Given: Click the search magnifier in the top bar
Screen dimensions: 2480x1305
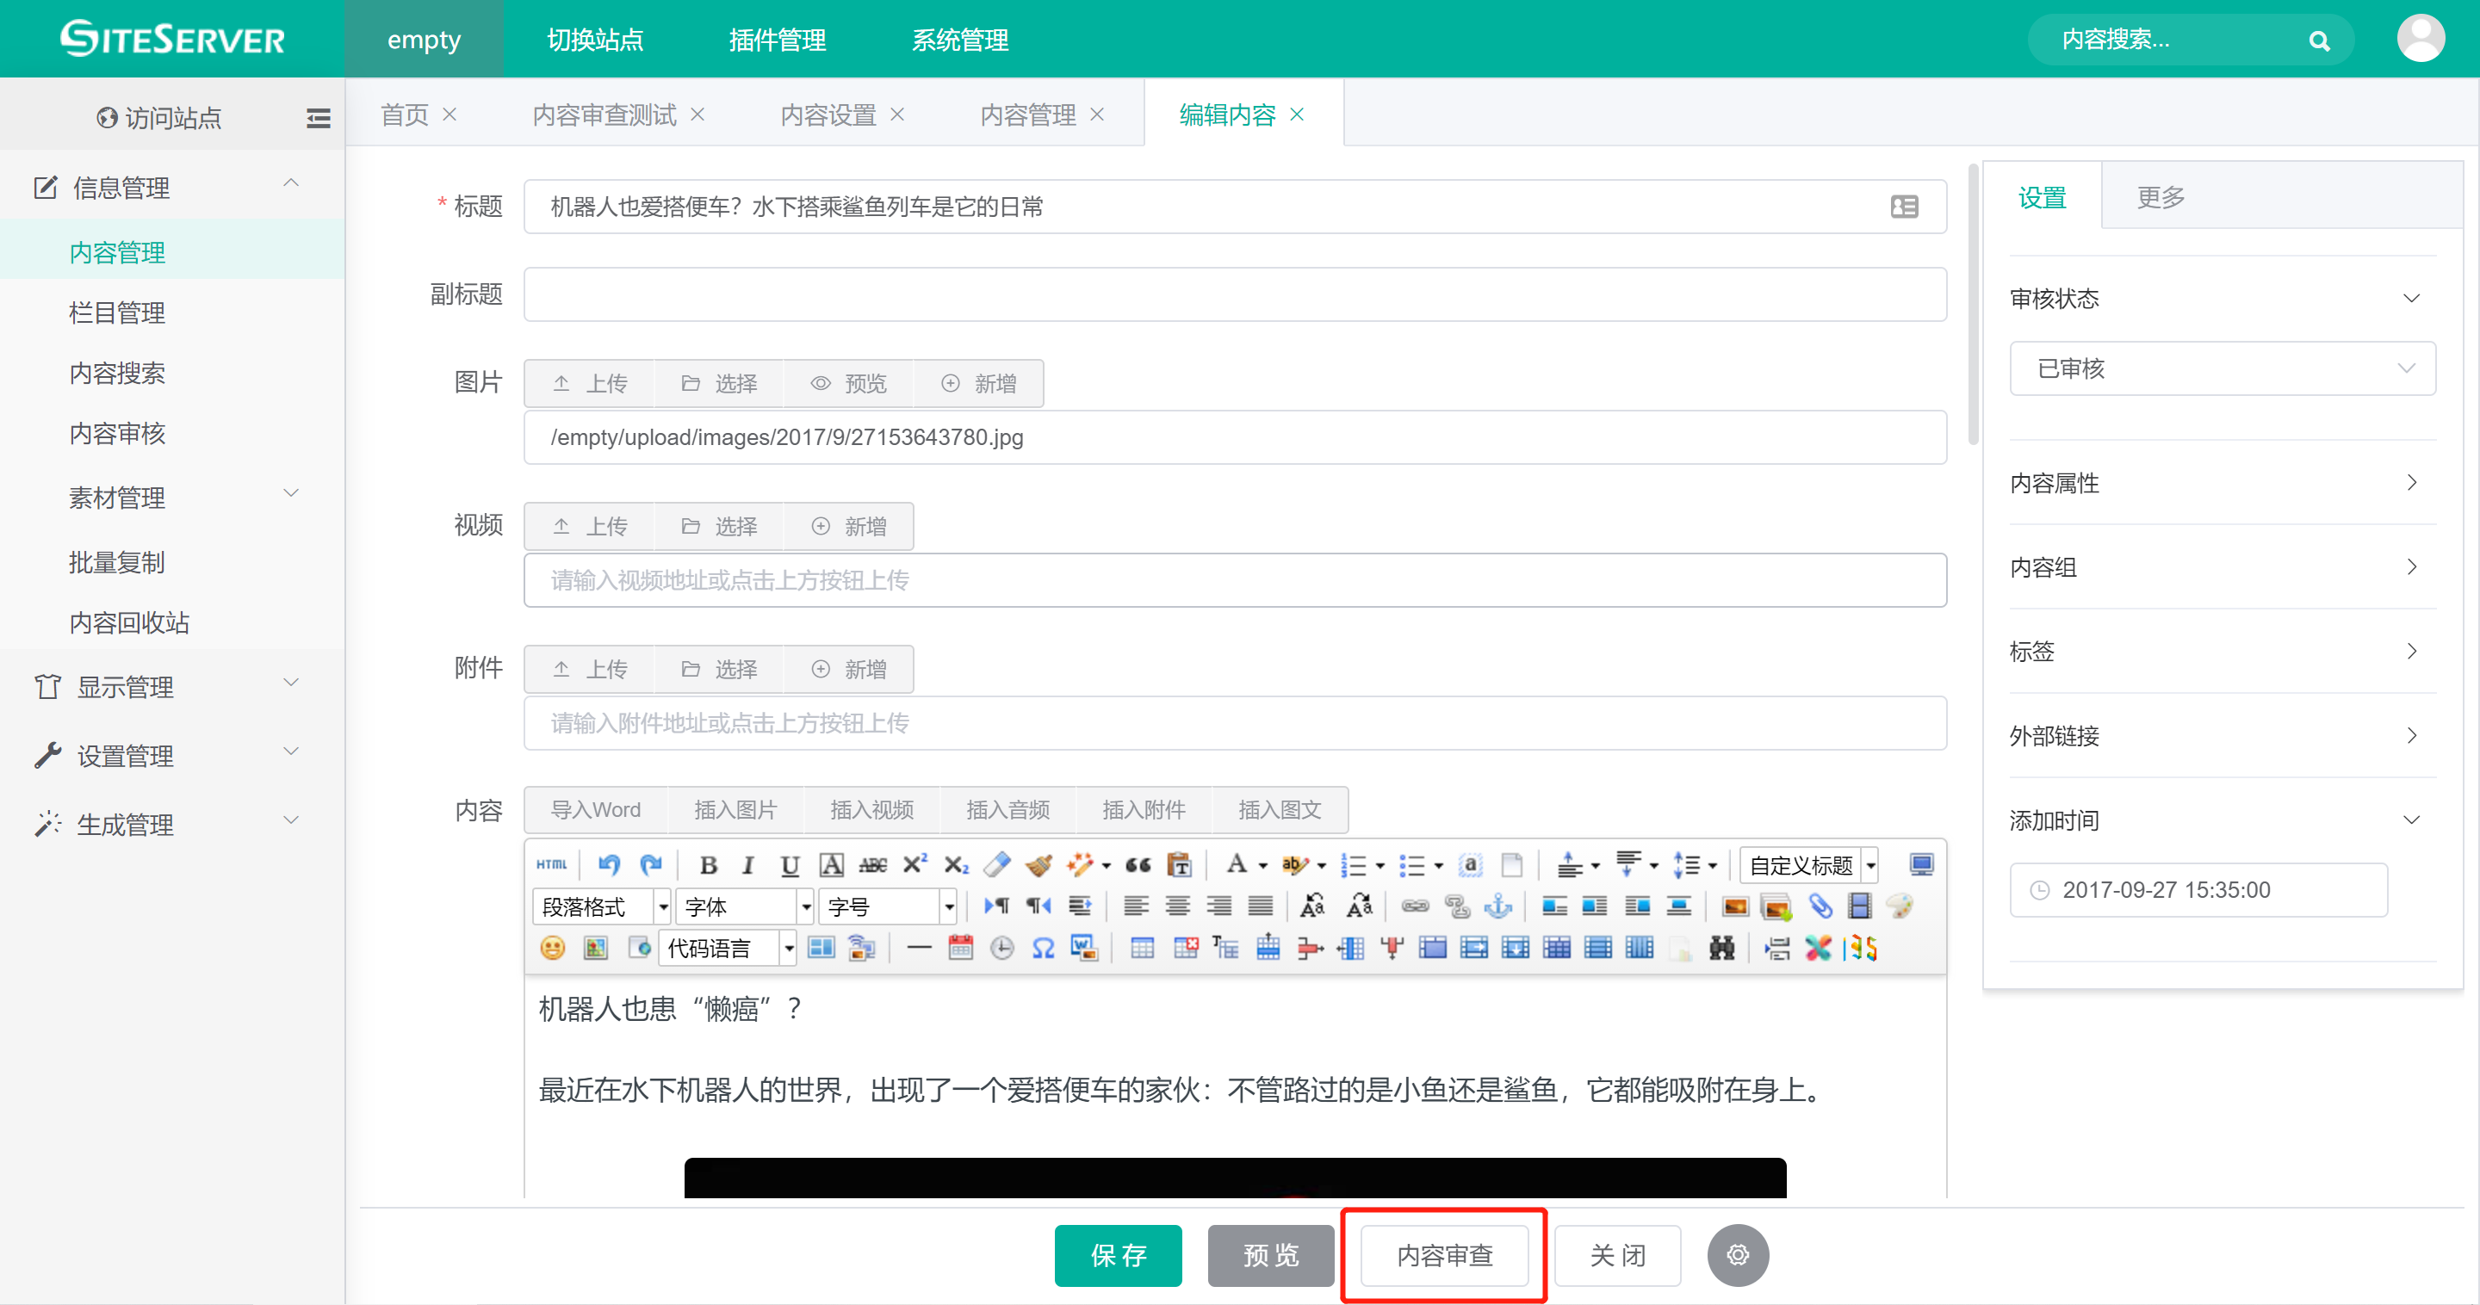Looking at the screenshot, I should tap(2319, 40).
